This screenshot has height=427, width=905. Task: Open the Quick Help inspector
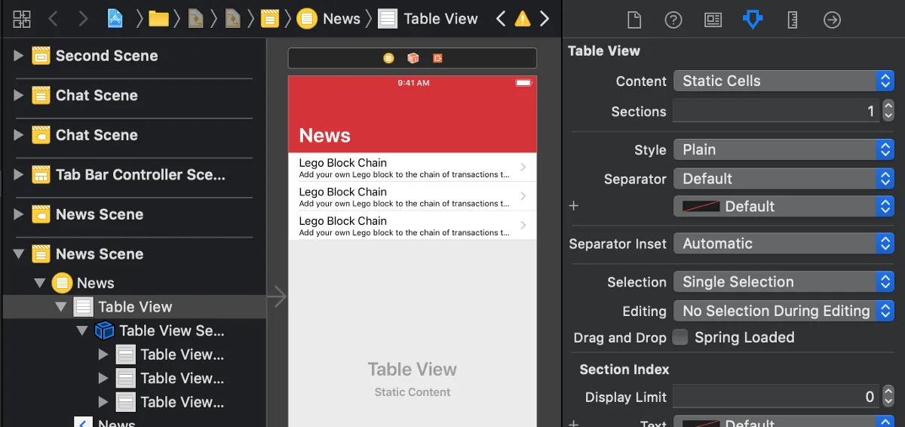click(x=673, y=20)
